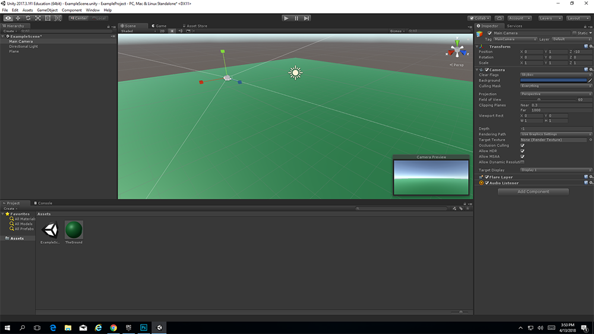Select the Hand (view) tool
Viewport: 594px width, 334px height.
point(8,18)
